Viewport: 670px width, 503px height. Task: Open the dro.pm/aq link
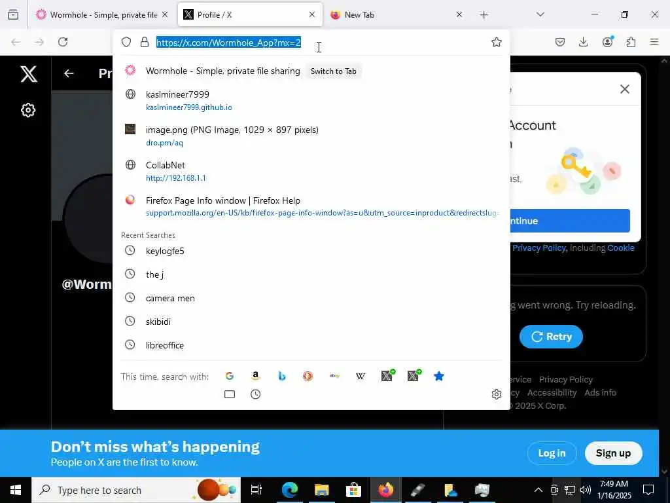tap(164, 143)
